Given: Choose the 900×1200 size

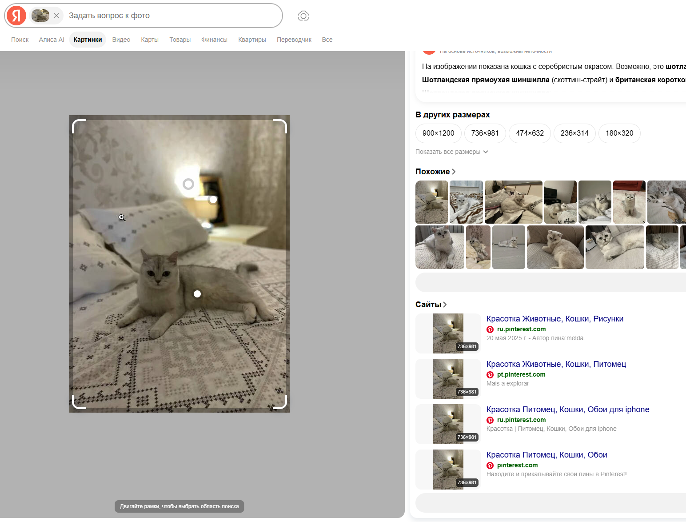Looking at the screenshot, I should click(439, 133).
